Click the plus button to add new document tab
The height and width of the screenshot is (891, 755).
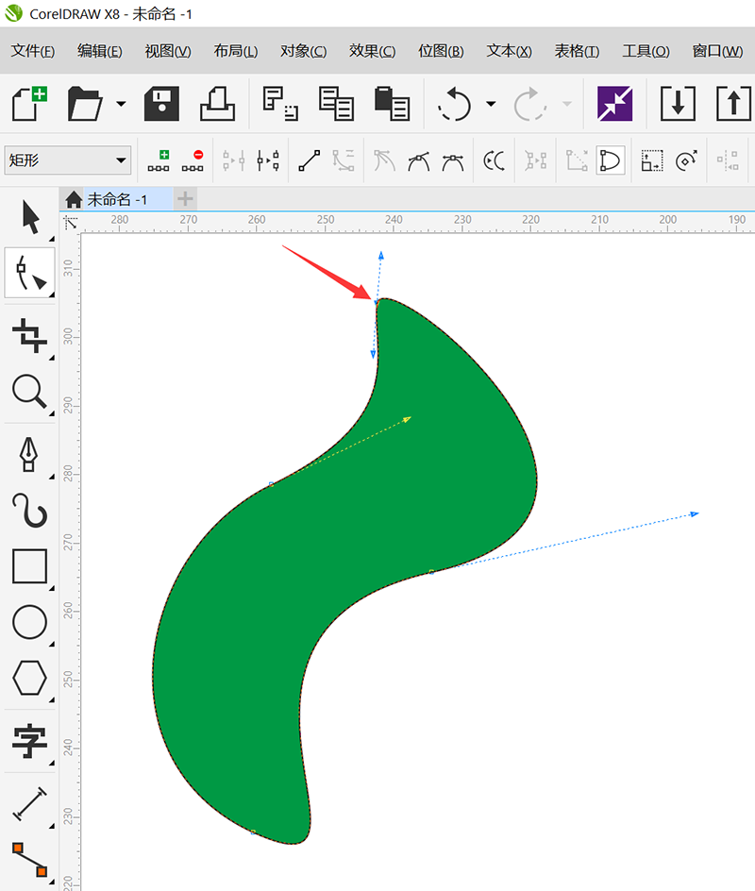pyautogui.click(x=186, y=199)
